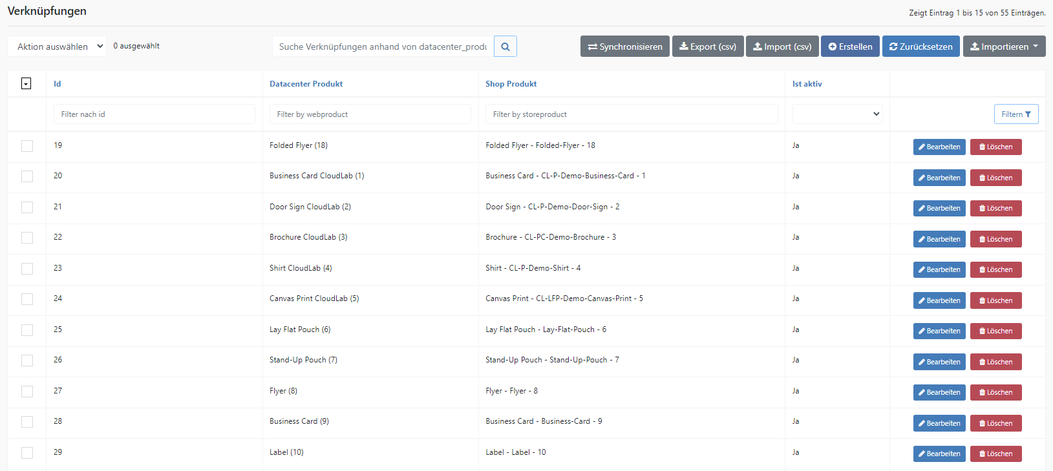Screen dimensions: 1053x471
Task: Check the checkbox for row 20
Action: click(x=27, y=176)
